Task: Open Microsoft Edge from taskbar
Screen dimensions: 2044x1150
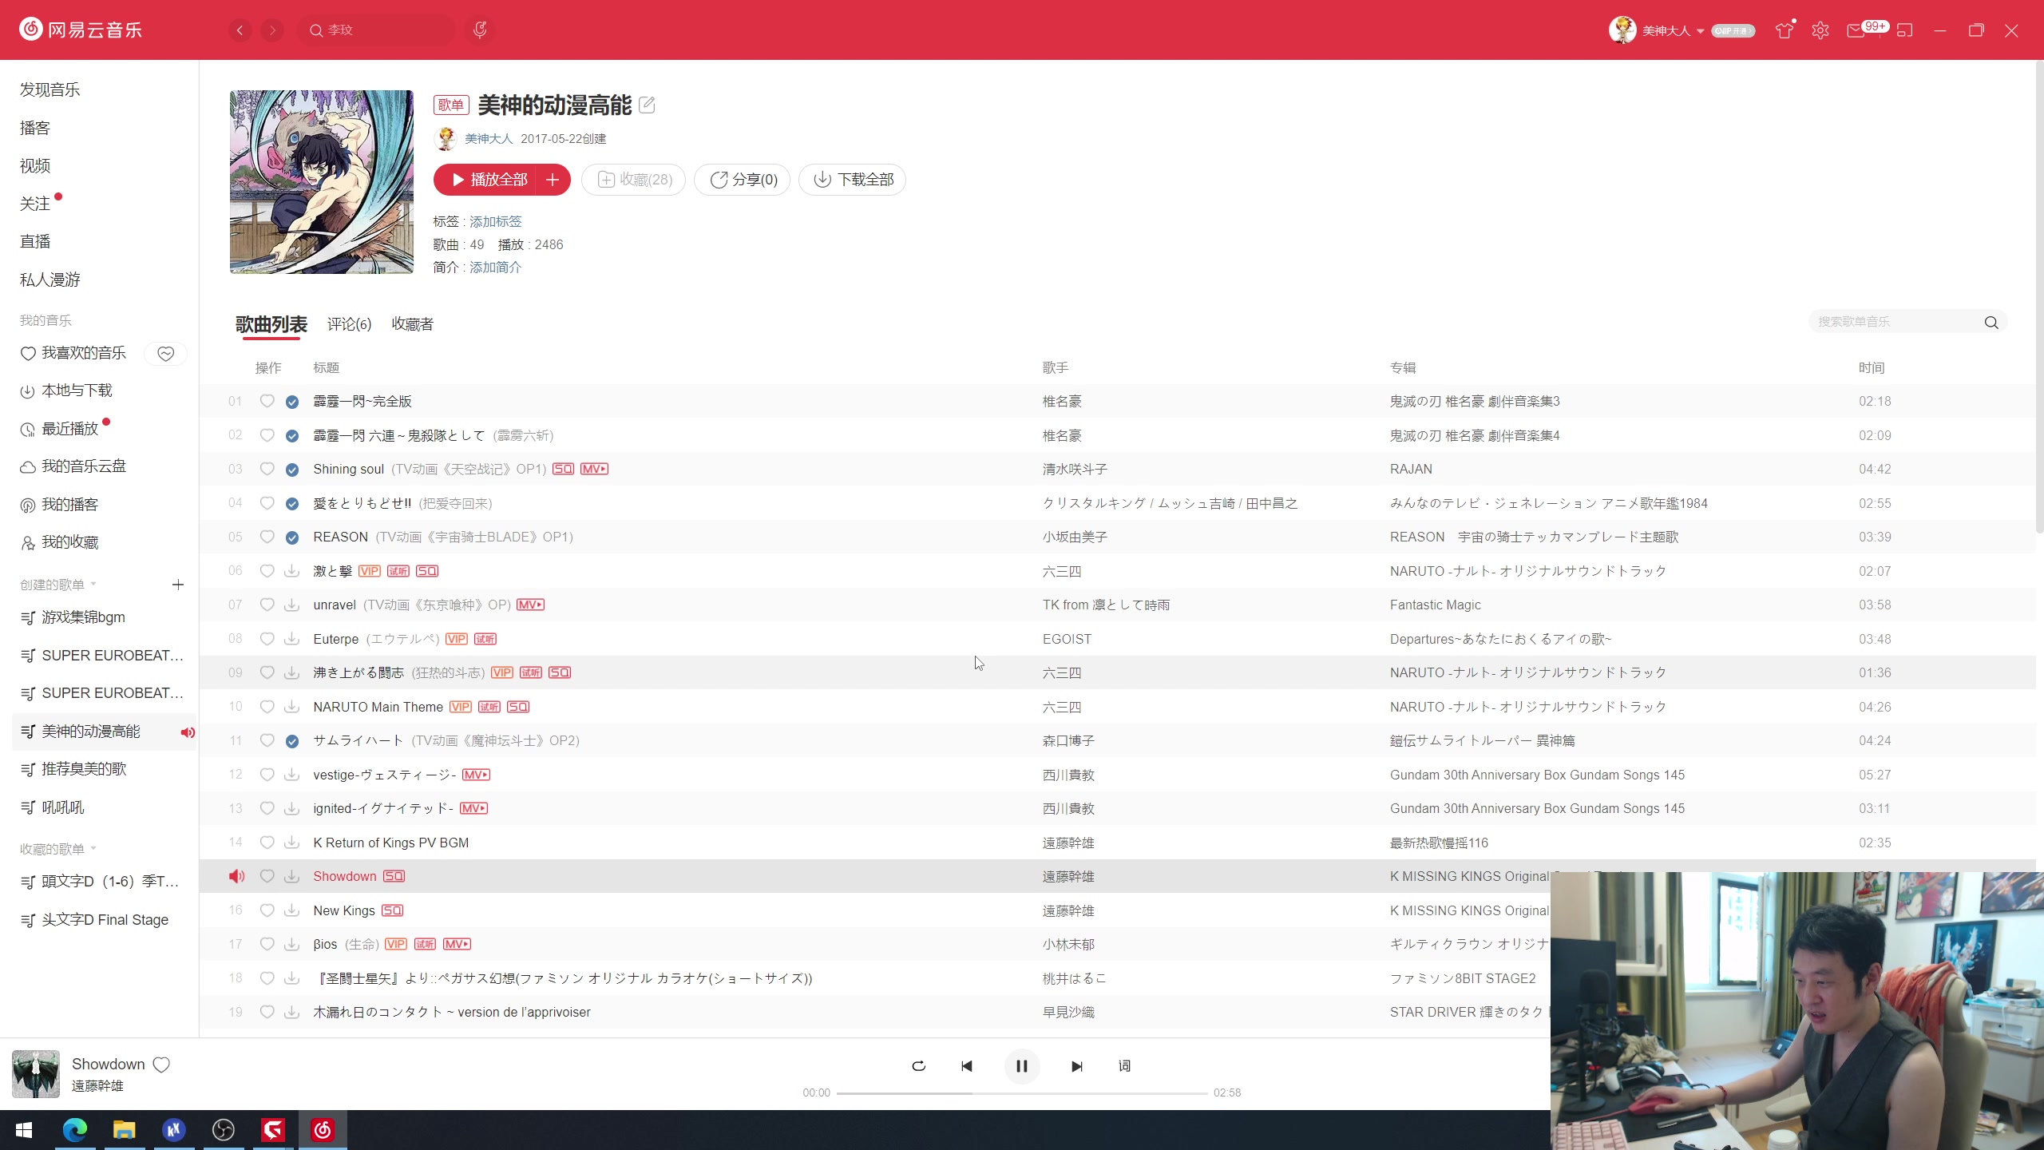Action: coord(74,1130)
